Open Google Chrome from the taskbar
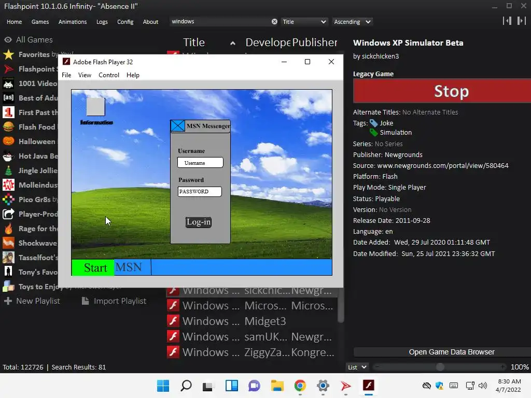Viewport: 531px width, 398px height. coord(300,386)
